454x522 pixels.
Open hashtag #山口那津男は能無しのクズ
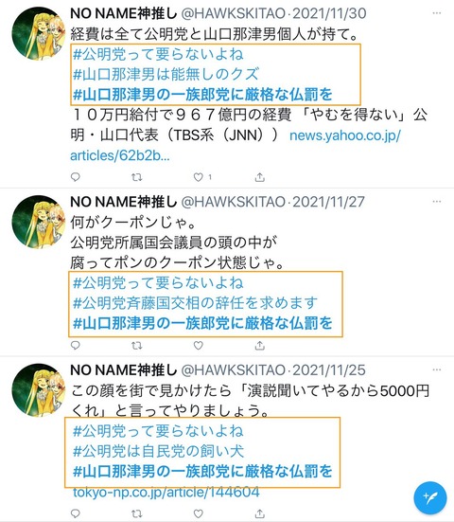coord(166,74)
